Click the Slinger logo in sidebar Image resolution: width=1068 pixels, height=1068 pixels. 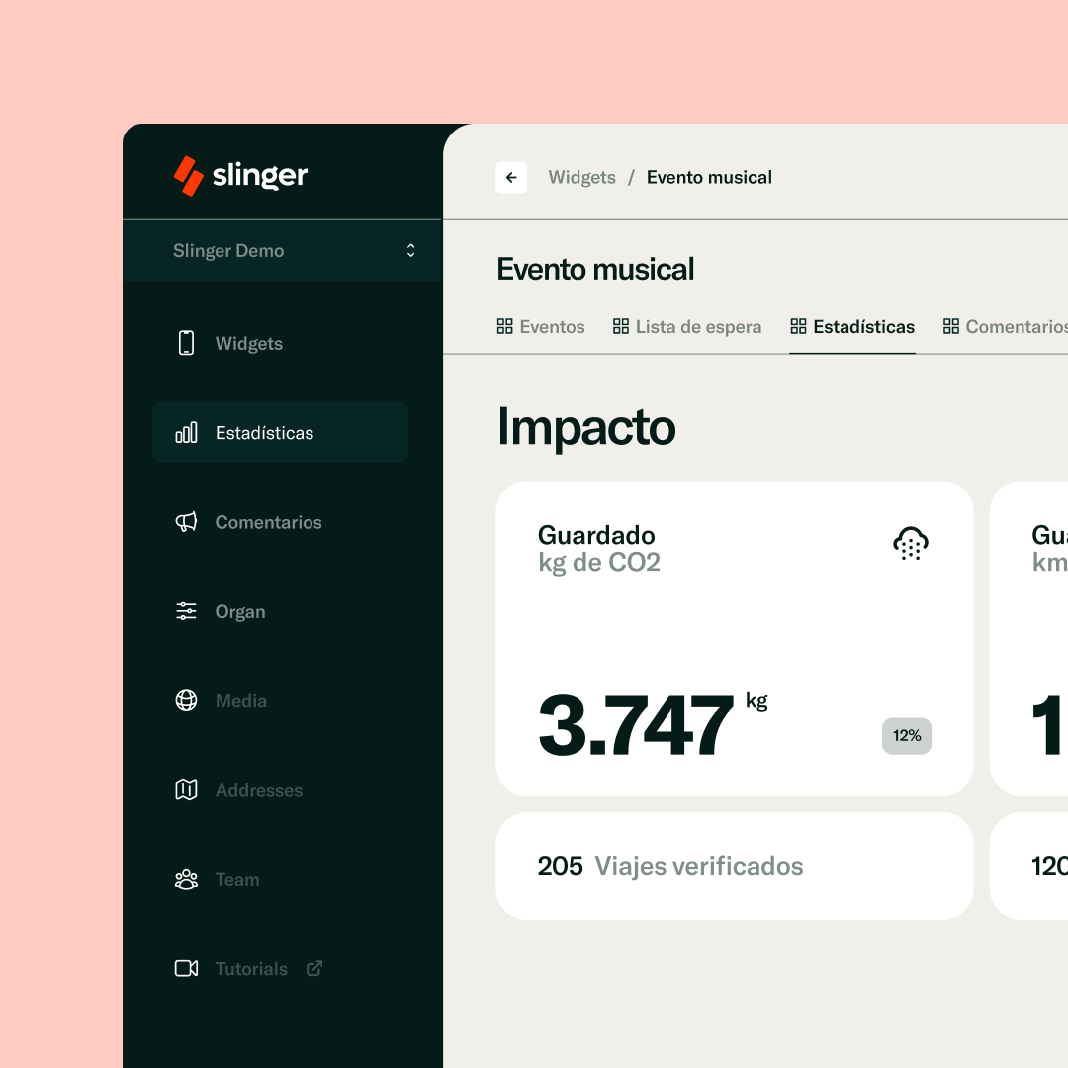240,176
